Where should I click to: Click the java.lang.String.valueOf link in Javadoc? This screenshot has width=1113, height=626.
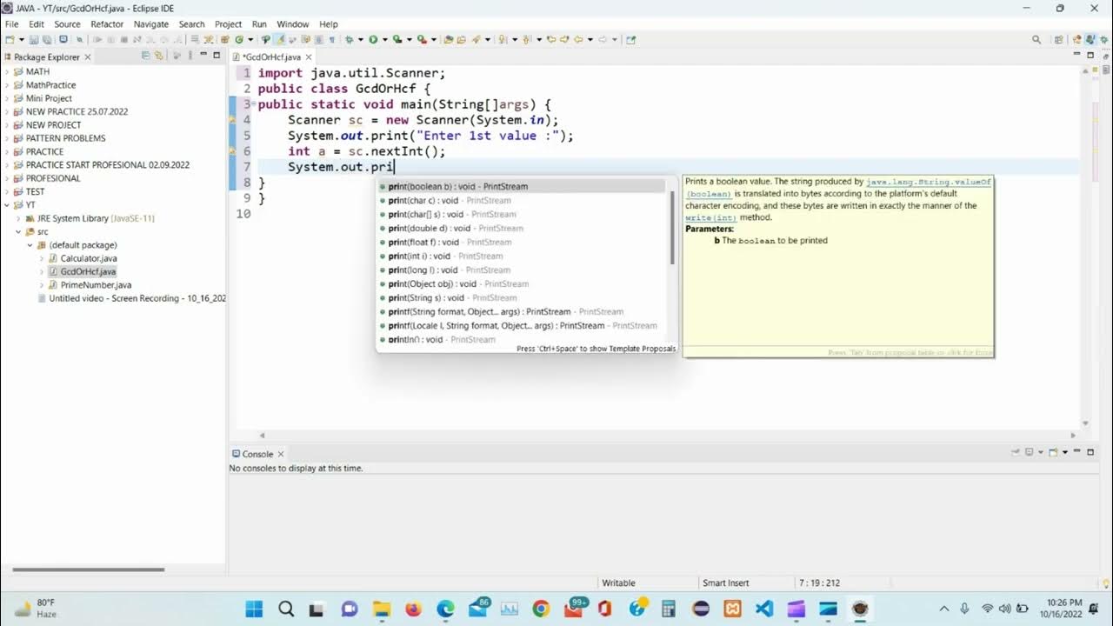click(x=929, y=182)
